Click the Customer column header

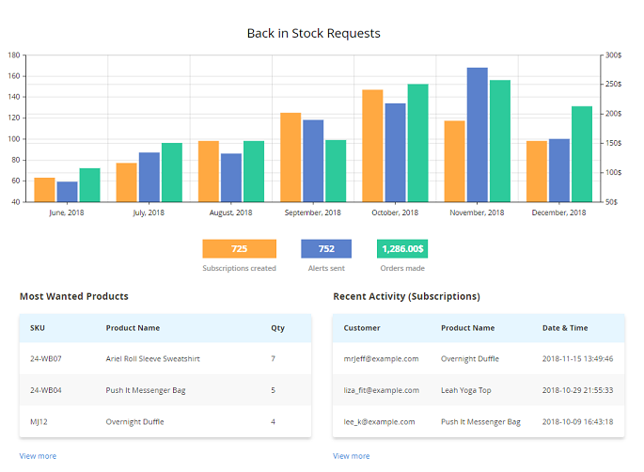pyautogui.click(x=362, y=328)
